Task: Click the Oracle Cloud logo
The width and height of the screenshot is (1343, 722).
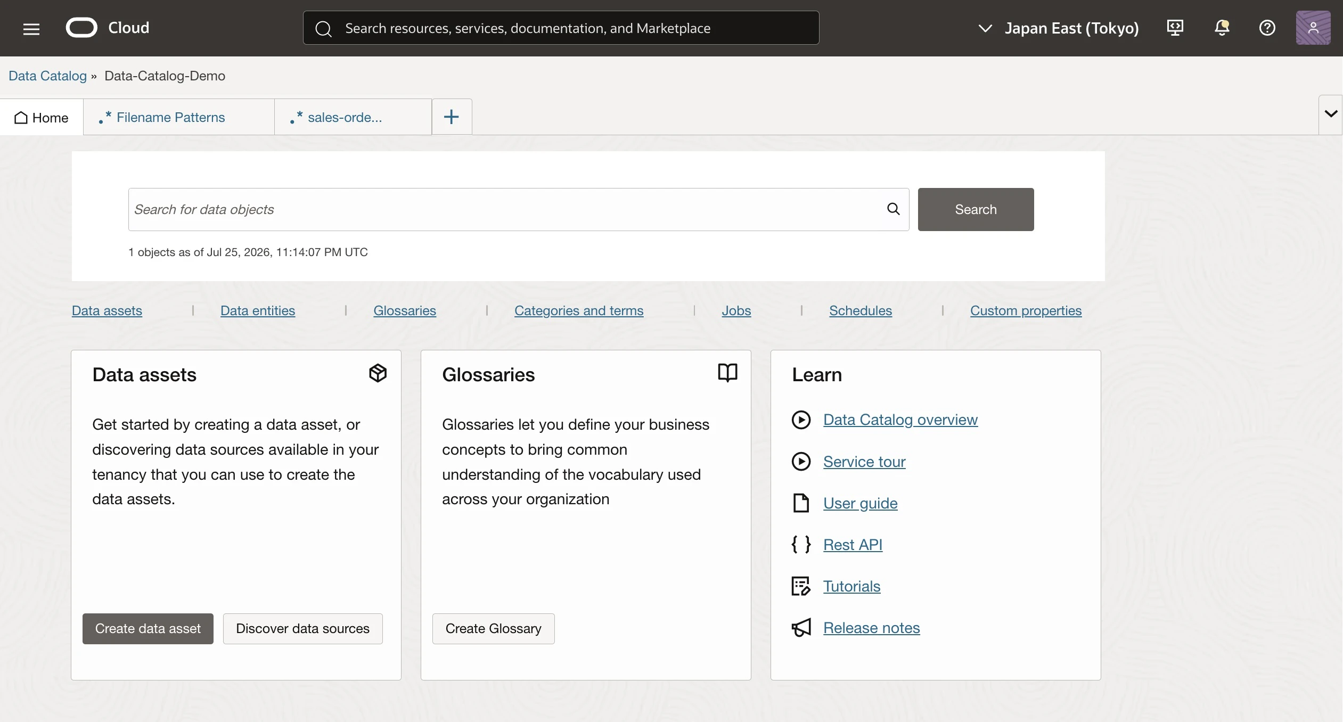Action: pyautogui.click(x=108, y=28)
